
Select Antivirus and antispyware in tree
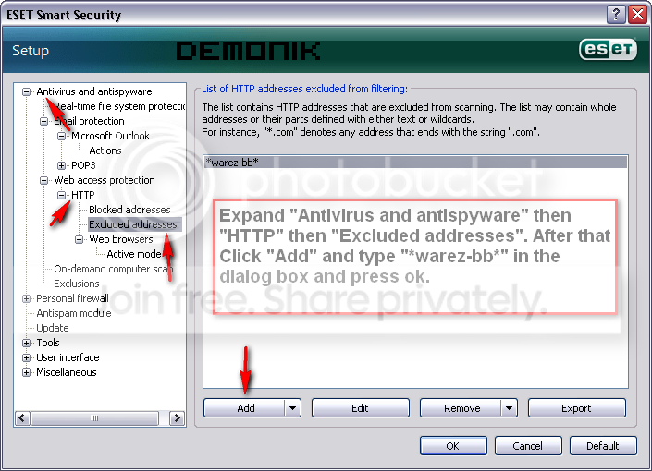pyautogui.click(x=94, y=91)
